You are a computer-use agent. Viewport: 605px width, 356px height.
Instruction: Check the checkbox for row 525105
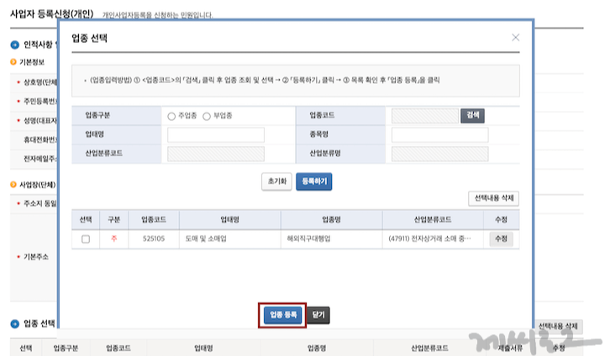[86, 239]
